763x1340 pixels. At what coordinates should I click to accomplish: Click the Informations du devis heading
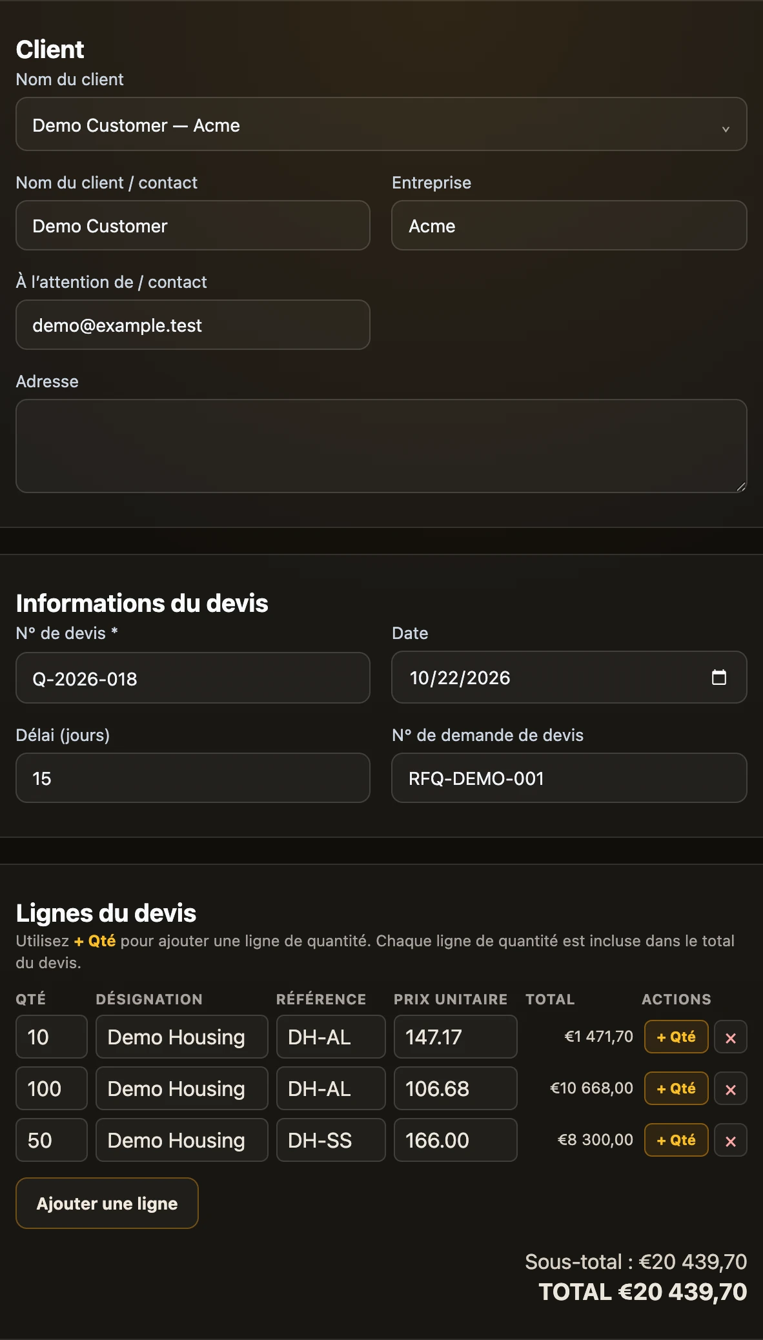pyautogui.click(x=142, y=603)
